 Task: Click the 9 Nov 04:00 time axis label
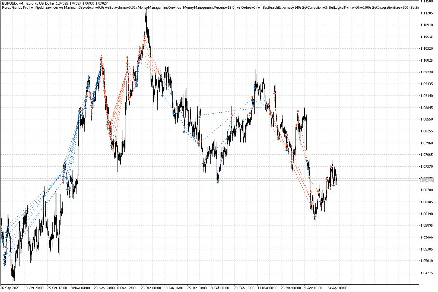[x=80, y=288]
